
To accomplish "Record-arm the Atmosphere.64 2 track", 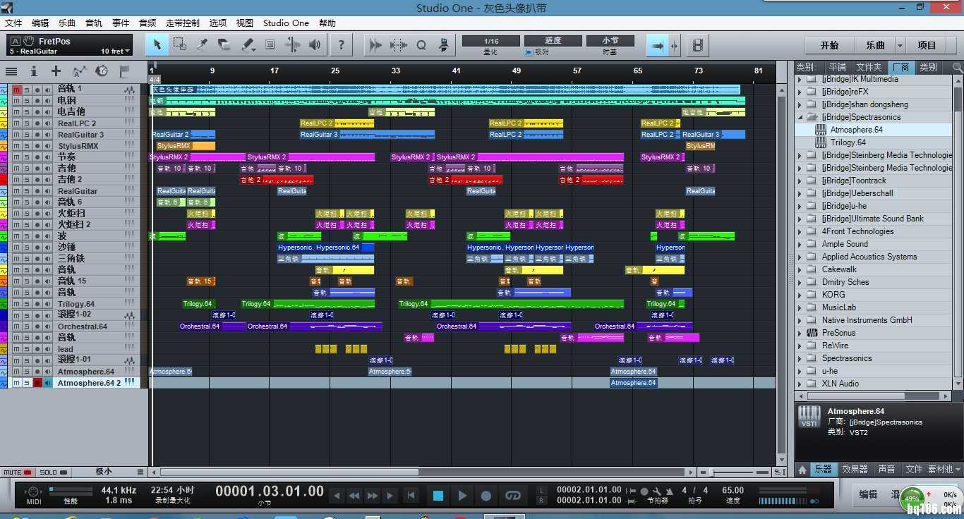I will [37, 383].
